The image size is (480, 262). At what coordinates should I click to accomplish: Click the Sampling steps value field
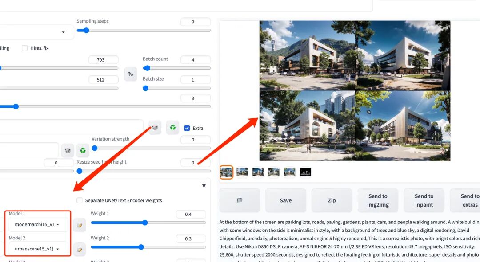(x=196, y=22)
